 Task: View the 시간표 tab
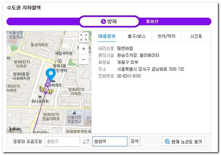pos(196,36)
